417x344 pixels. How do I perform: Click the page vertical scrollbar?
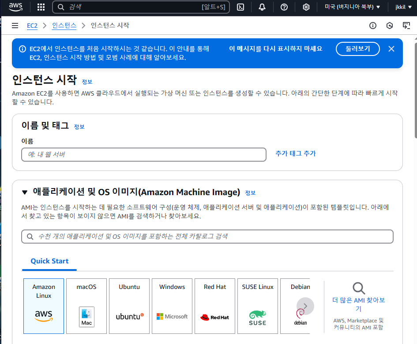[415, 90]
